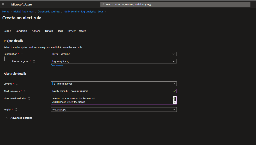
Task: Switch to the Scope tab
Action: pos(7,31)
